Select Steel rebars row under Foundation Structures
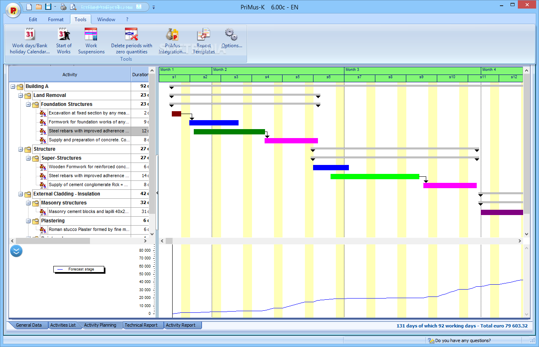The width and height of the screenshot is (539, 347). 89,131
